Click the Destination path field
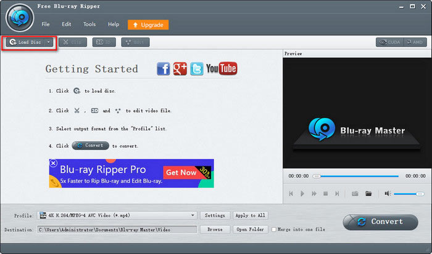 coord(117,229)
